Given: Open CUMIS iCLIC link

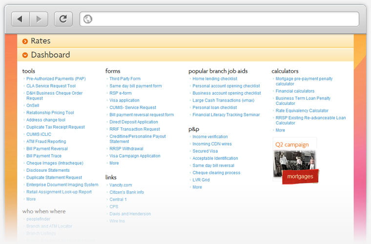Looking at the screenshot, I should click(x=39, y=134).
